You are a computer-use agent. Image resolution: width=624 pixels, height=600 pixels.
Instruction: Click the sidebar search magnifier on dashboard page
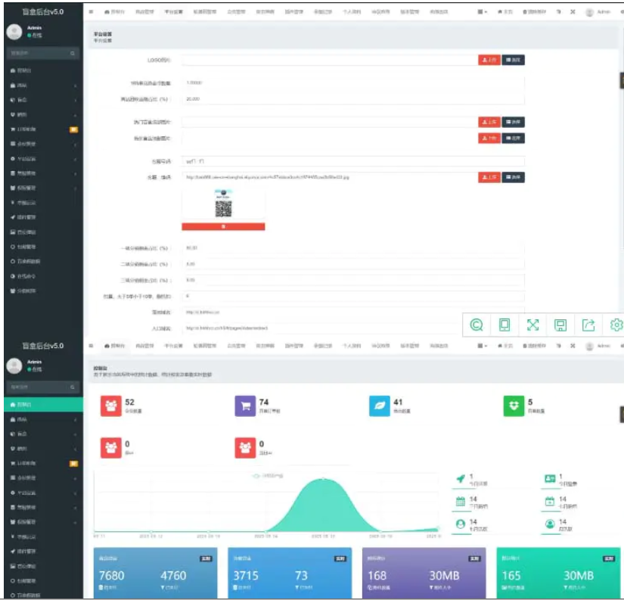pos(73,387)
